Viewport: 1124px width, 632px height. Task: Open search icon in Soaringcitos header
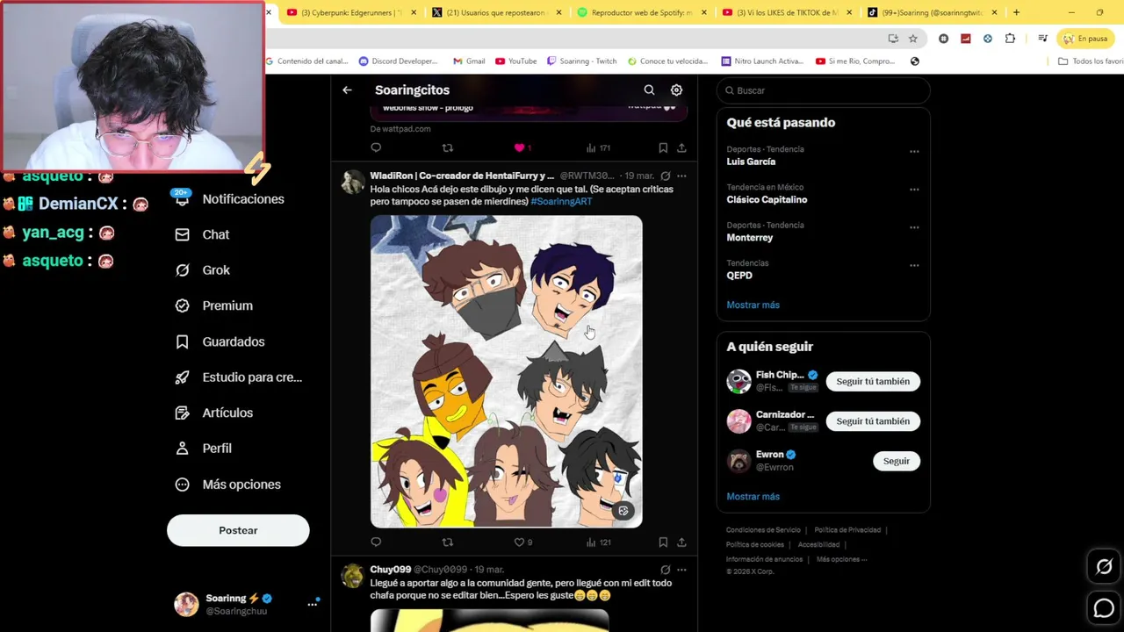coord(649,90)
